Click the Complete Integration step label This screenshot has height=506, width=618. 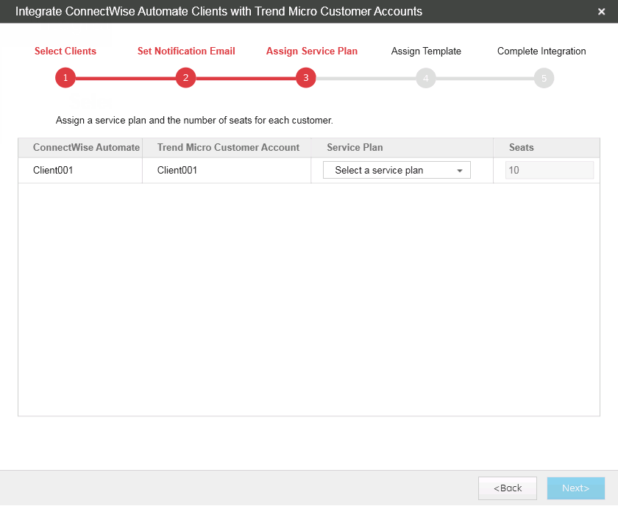coord(541,51)
